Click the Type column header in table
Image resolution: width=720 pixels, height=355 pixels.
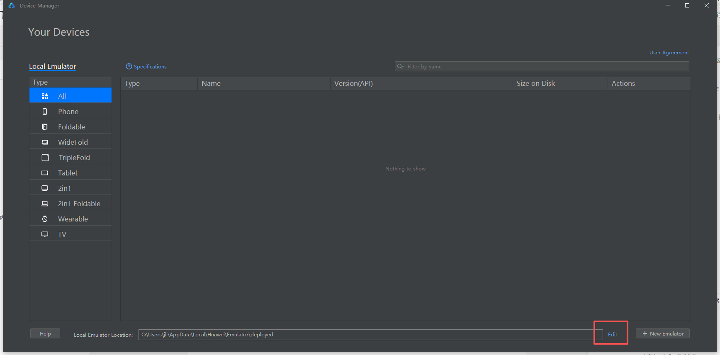(x=159, y=83)
